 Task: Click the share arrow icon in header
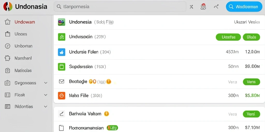pos(216,6)
